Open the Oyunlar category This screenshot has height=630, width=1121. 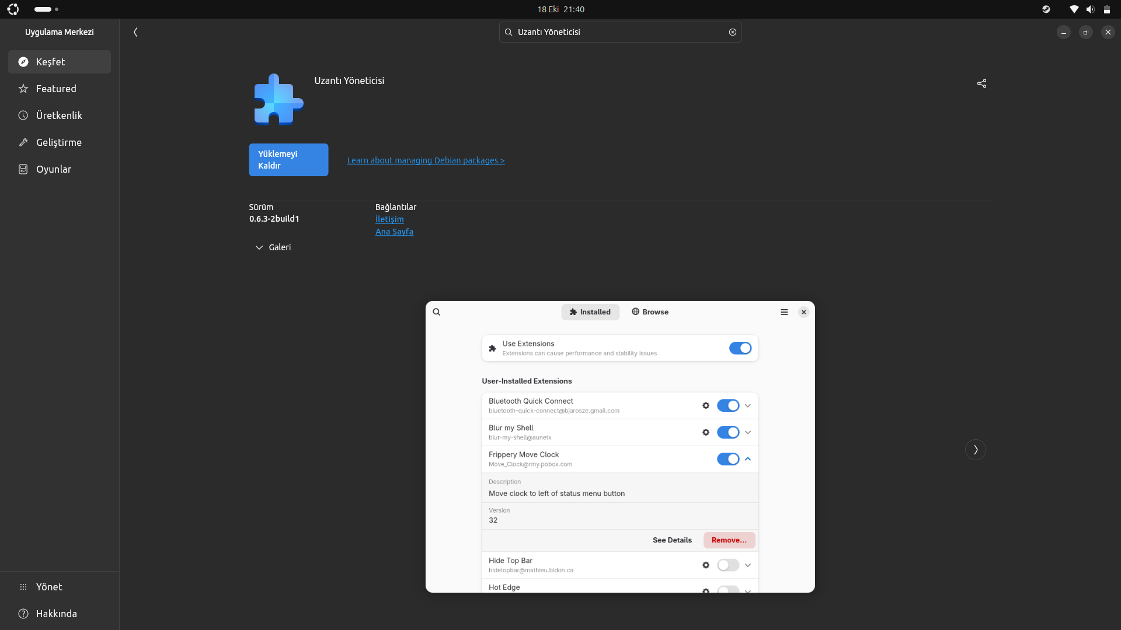pyautogui.click(x=54, y=169)
